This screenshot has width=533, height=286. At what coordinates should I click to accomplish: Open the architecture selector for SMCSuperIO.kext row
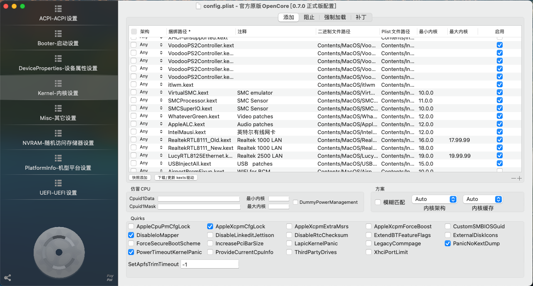coord(152,108)
